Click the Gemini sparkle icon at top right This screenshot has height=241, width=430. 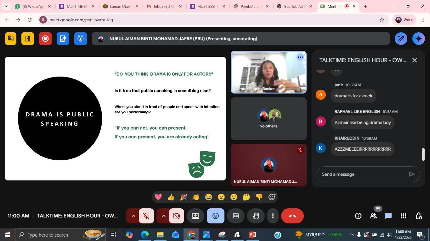click(418, 39)
